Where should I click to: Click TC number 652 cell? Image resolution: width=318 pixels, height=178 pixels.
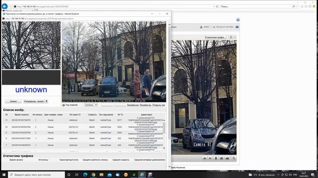119,138
